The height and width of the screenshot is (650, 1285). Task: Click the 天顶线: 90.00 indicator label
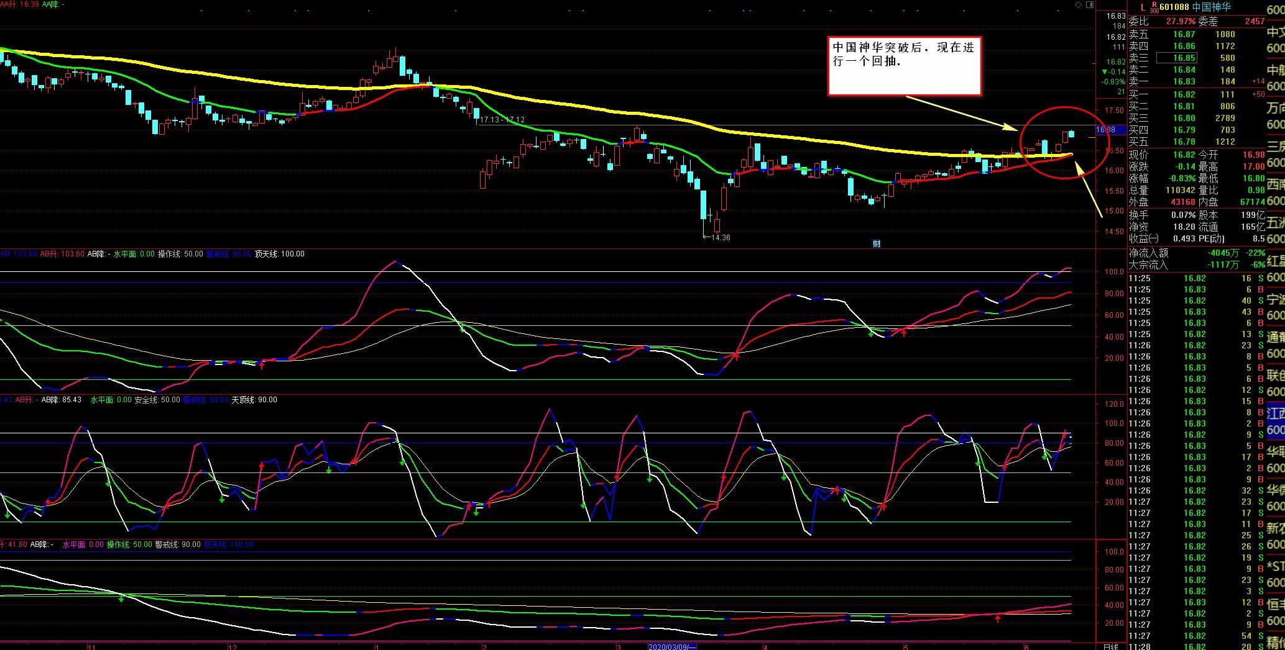pyautogui.click(x=254, y=400)
